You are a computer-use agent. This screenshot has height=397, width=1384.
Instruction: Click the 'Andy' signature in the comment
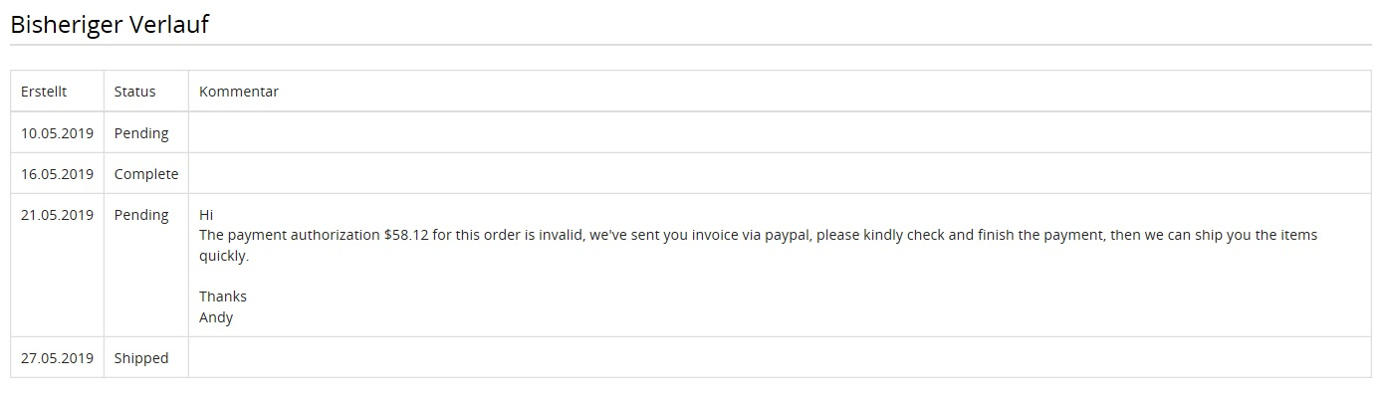[x=216, y=317]
